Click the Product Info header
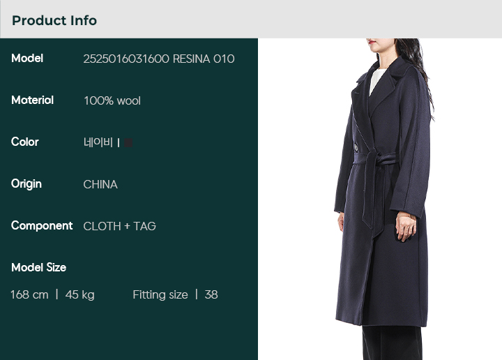Viewport: 502px width, 360px height. tap(54, 20)
